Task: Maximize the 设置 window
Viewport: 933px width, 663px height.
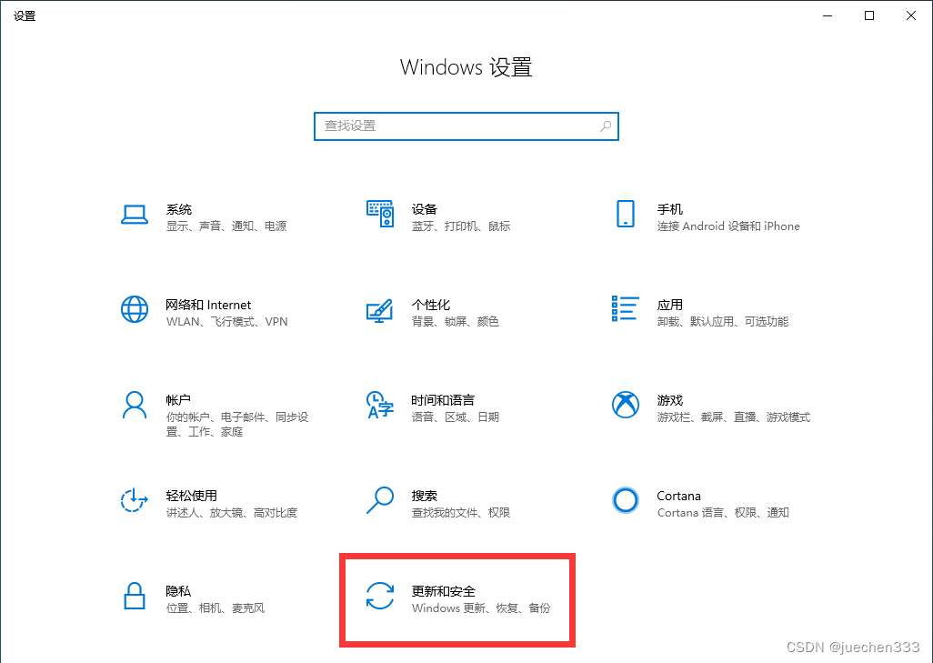Action: tap(868, 16)
